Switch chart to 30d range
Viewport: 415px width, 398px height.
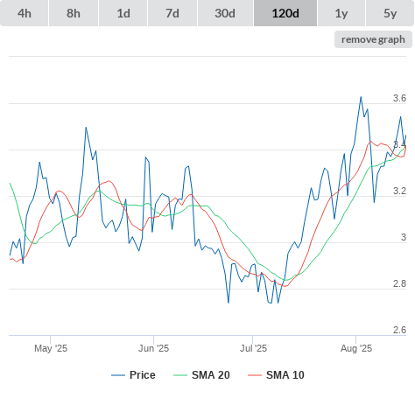pyautogui.click(x=225, y=13)
